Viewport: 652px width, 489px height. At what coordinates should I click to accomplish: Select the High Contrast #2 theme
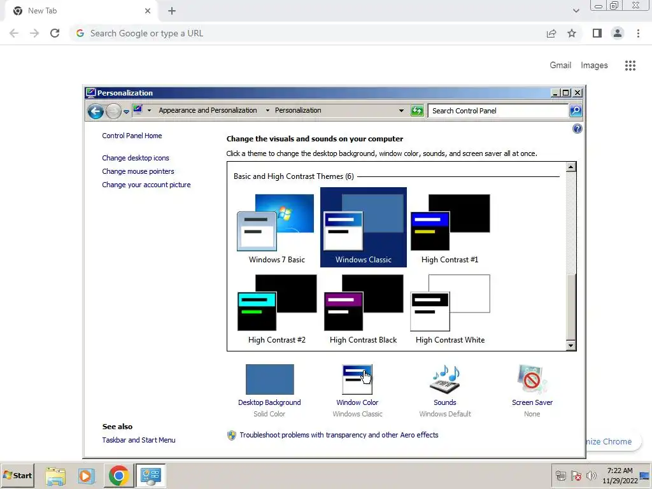pos(276,308)
